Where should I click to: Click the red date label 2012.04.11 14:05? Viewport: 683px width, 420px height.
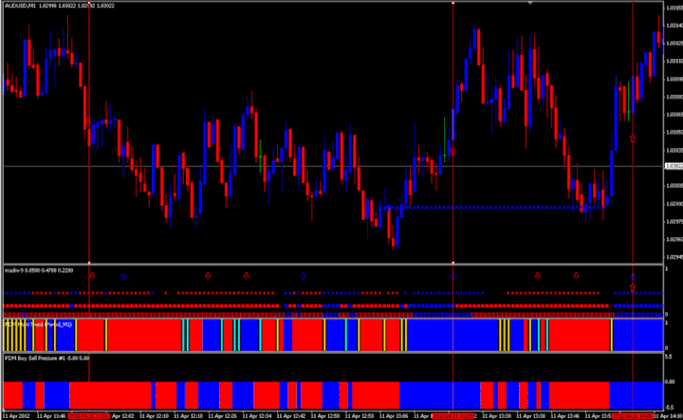(x=633, y=416)
